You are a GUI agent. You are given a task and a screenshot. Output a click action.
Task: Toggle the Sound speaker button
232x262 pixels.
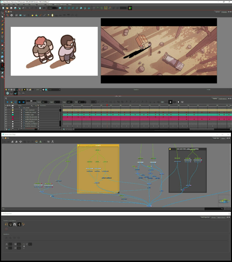[x=19, y=102]
